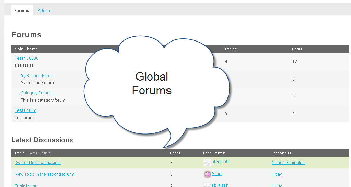Open the Test 100200 forum

26,58
